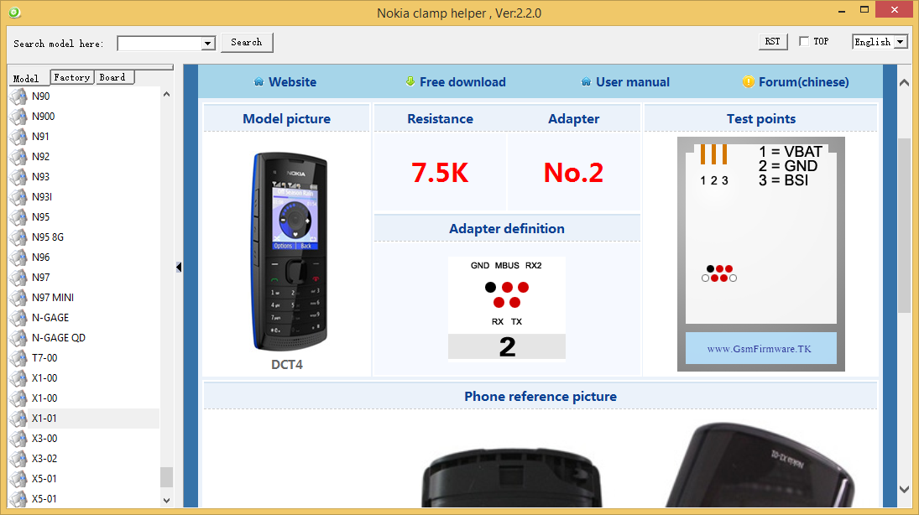This screenshot has height=515, width=919.
Task: Choose the N-GAGE phone icon
Action: (x=18, y=318)
